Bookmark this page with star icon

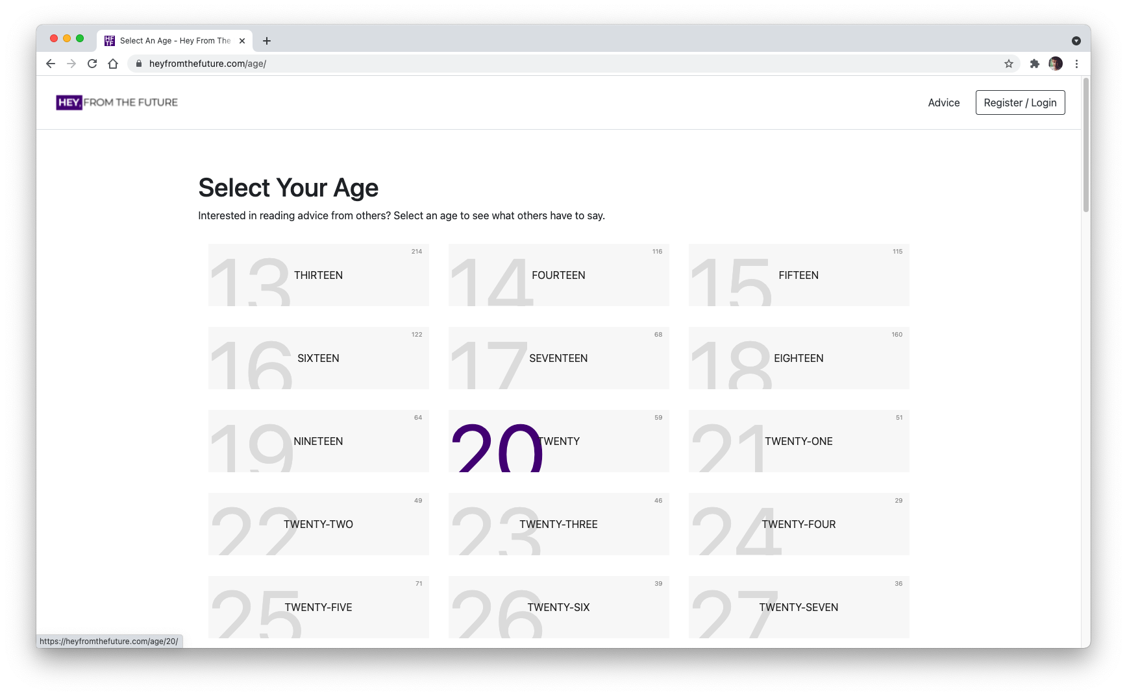1009,64
